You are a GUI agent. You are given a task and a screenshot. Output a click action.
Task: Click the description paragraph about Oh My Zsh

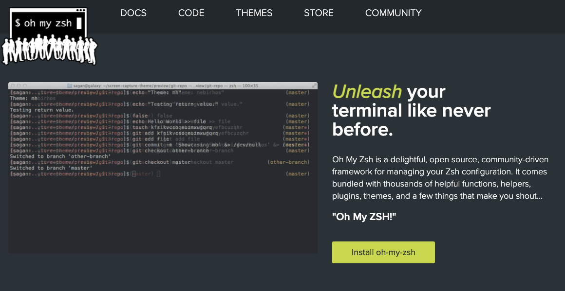tap(440, 178)
